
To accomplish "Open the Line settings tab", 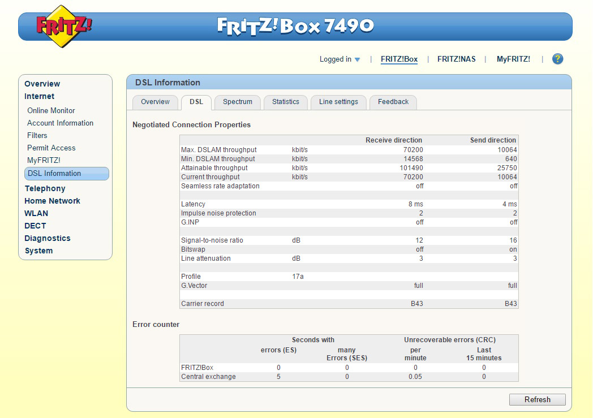I will [338, 102].
